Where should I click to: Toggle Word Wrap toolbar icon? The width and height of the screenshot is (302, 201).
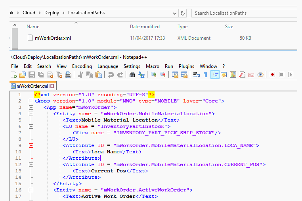point(196,75)
